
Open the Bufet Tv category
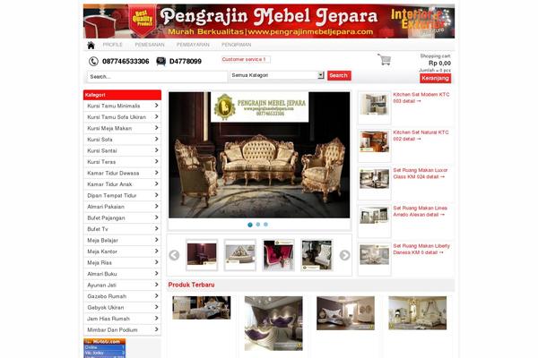[122, 229]
